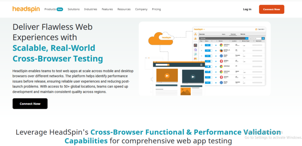Click the "Scalable, Real-World" headline text
This screenshot has height=146, width=302.
tap(54, 48)
